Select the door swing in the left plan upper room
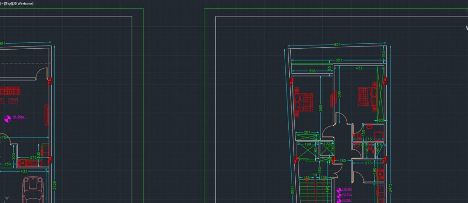The width and height of the screenshot is (468, 203). coord(42,74)
